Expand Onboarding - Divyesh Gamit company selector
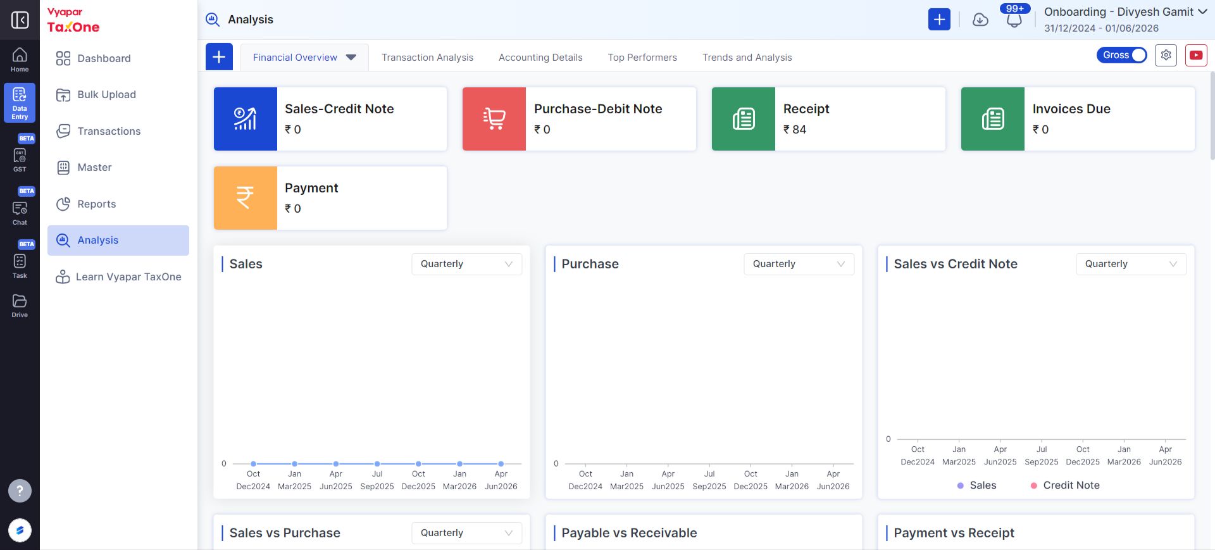Image resolution: width=1215 pixels, height=550 pixels. click(x=1126, y=12)
